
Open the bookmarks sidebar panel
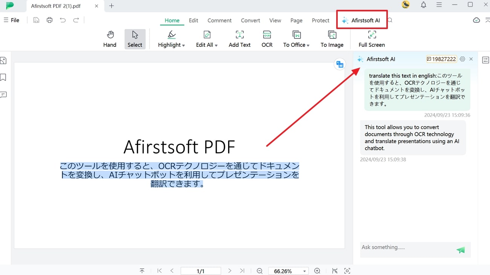3,77
